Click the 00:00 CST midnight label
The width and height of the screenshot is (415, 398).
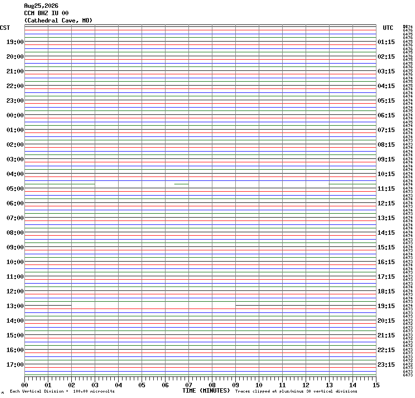[15, 115]
